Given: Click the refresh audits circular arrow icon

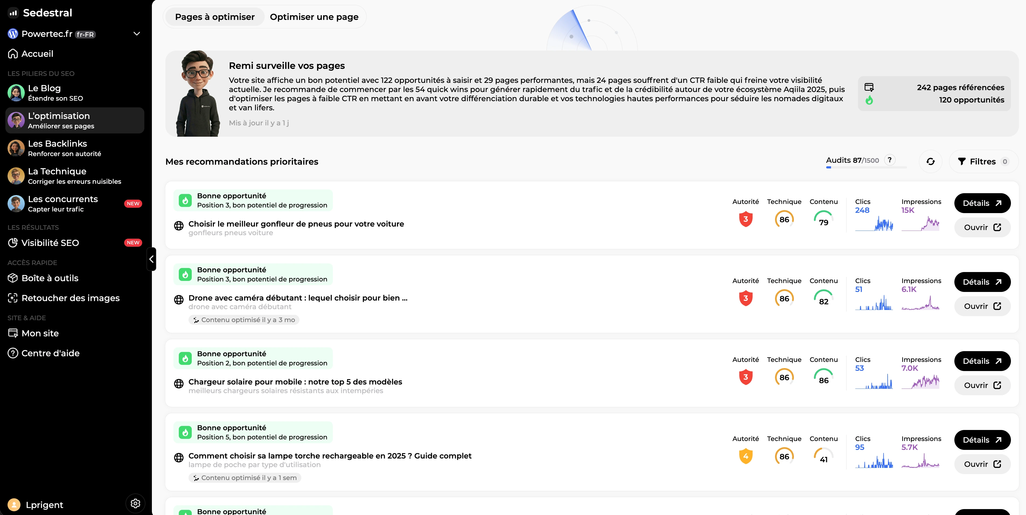Looking at the screenshot, I should [930, 162].
